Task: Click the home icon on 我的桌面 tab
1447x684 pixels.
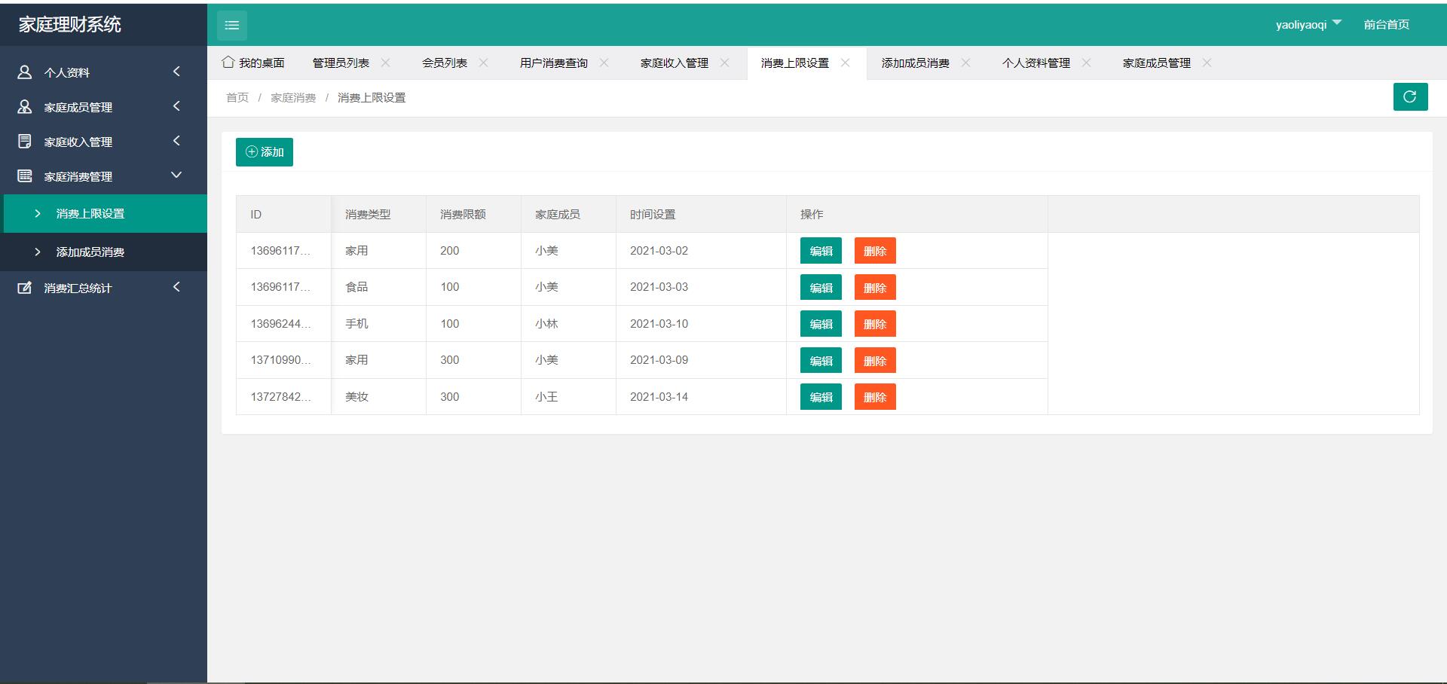Action: (228, 63)
